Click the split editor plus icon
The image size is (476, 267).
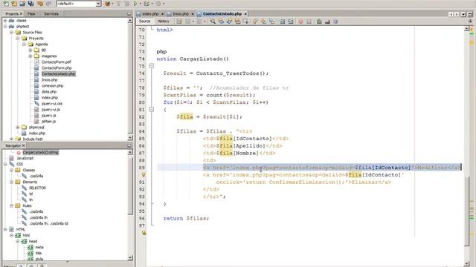click(471, 21)
